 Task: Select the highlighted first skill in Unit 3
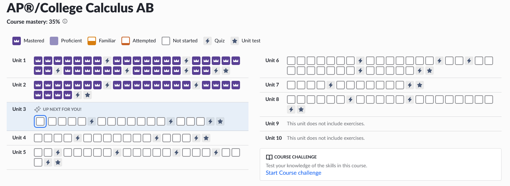coord(40,121)
